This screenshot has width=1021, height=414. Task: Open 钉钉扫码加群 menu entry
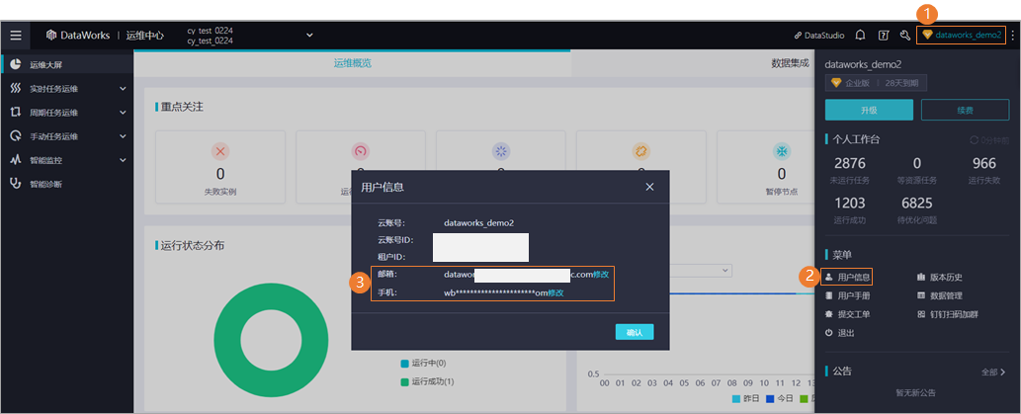click(x=948, y=314)
